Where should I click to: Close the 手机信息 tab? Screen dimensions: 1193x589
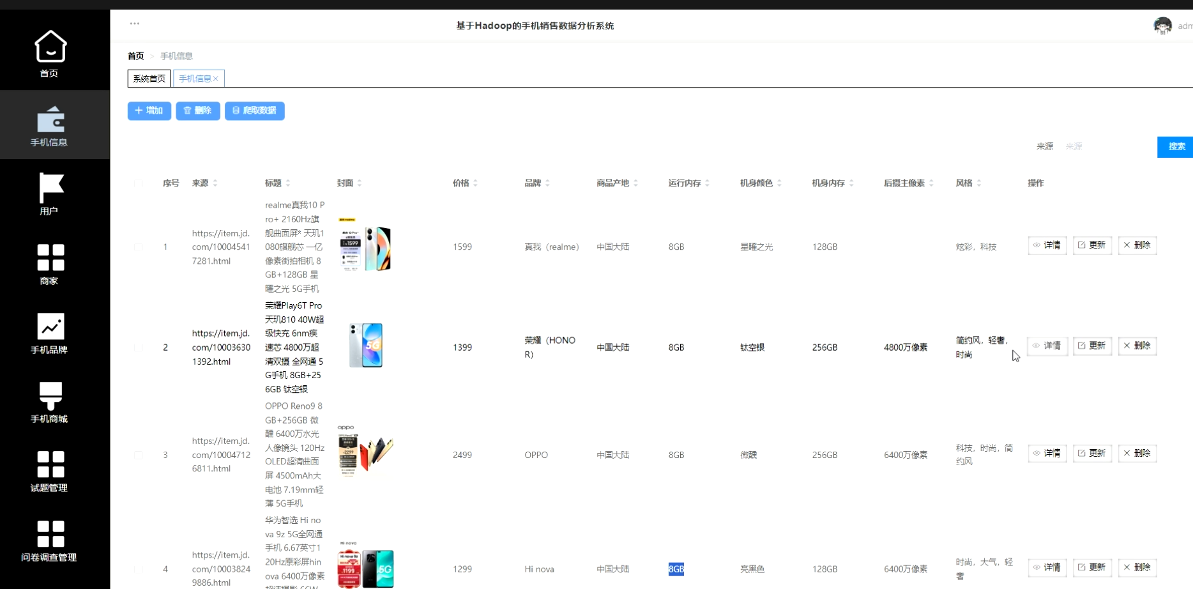(x=217, y=78)
